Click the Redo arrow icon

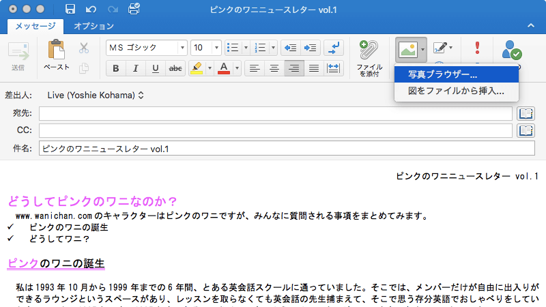tap(113, 10)
